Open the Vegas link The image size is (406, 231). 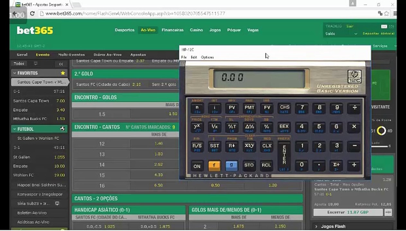click(x=253, y=30)
